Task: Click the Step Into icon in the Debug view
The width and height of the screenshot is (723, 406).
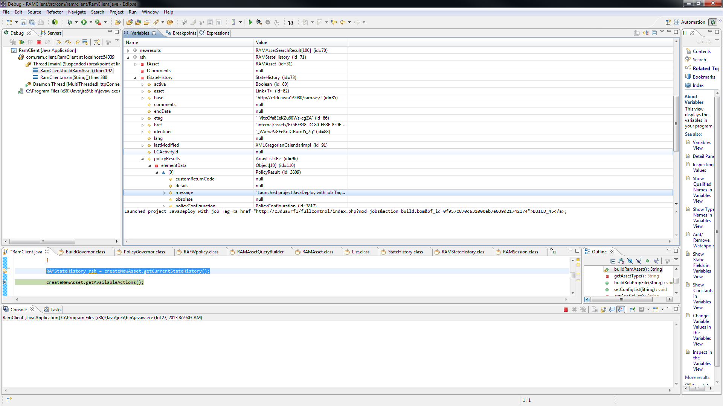Action: tap(59, 42)
